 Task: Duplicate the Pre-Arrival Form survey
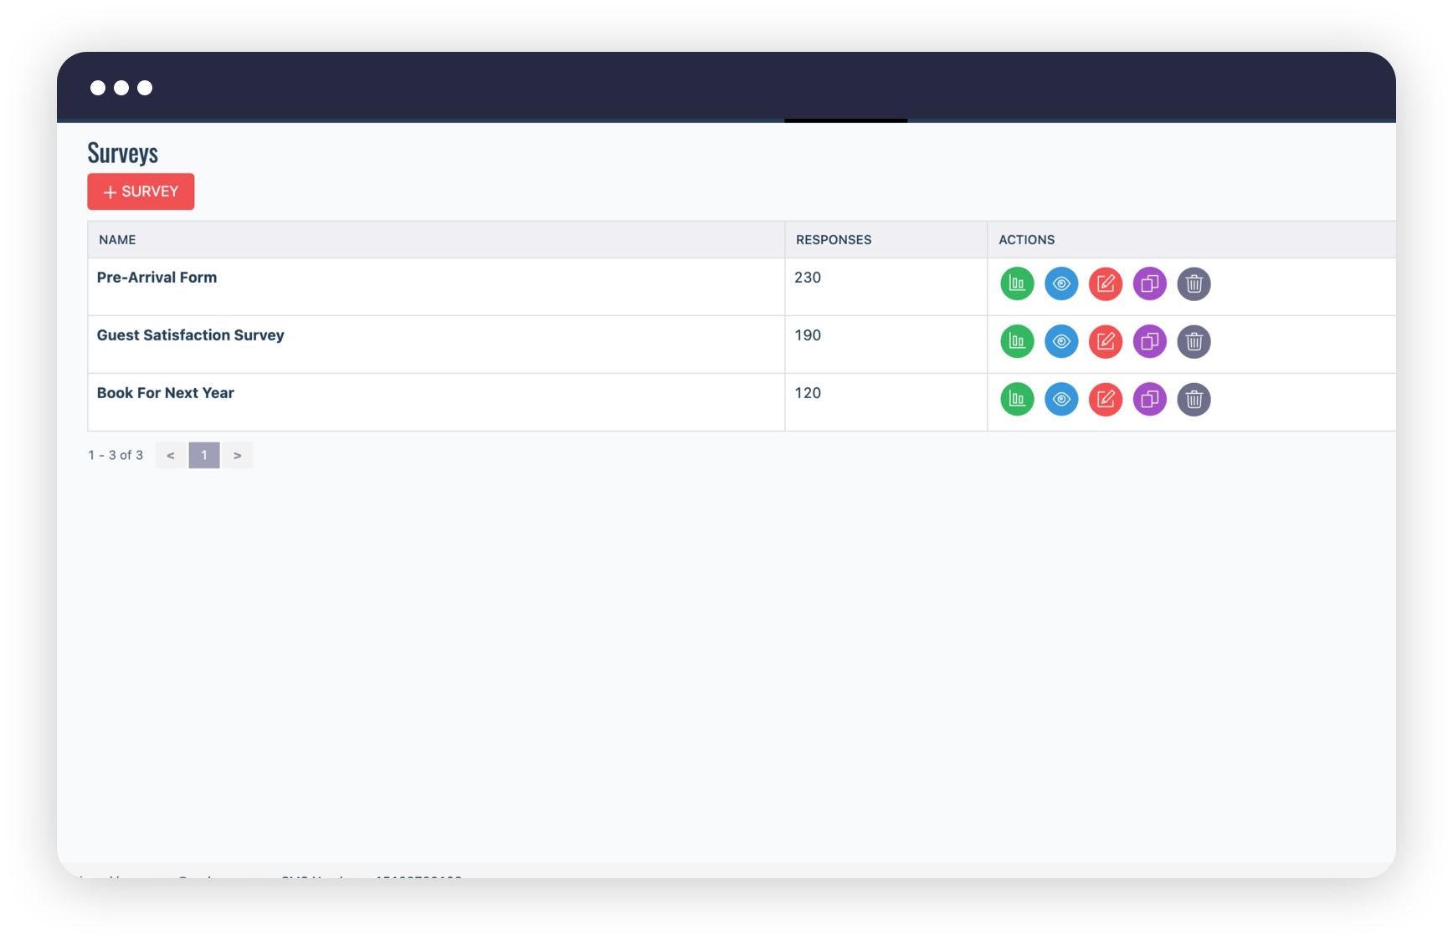(x=1150, y=284)
